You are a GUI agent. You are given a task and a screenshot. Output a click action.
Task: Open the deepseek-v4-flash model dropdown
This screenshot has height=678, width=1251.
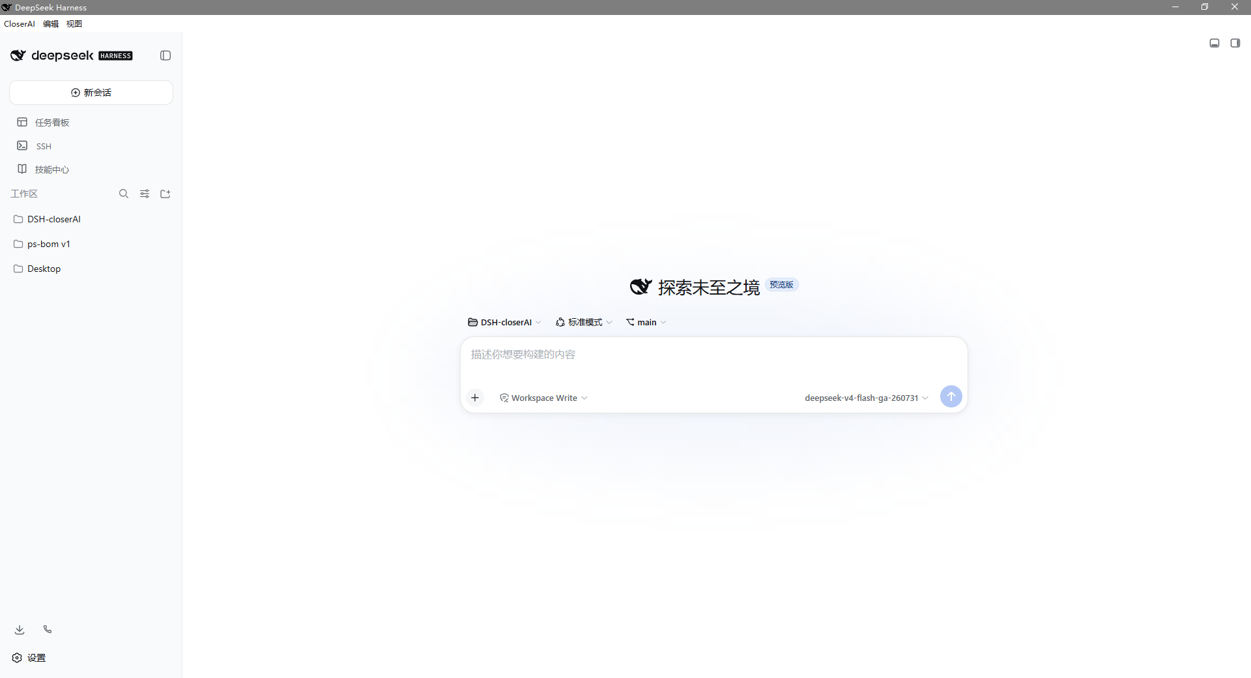[867, 398]
